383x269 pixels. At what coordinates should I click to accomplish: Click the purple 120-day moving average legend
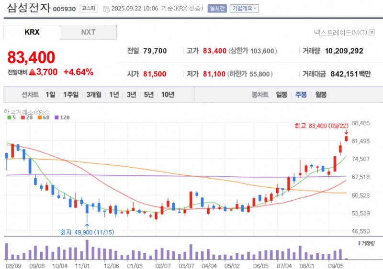pos(62,118)
